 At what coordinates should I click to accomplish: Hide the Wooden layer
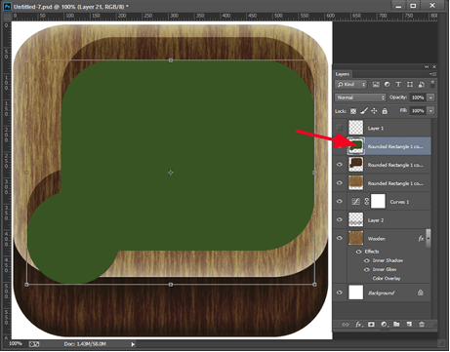click(340, 238)
